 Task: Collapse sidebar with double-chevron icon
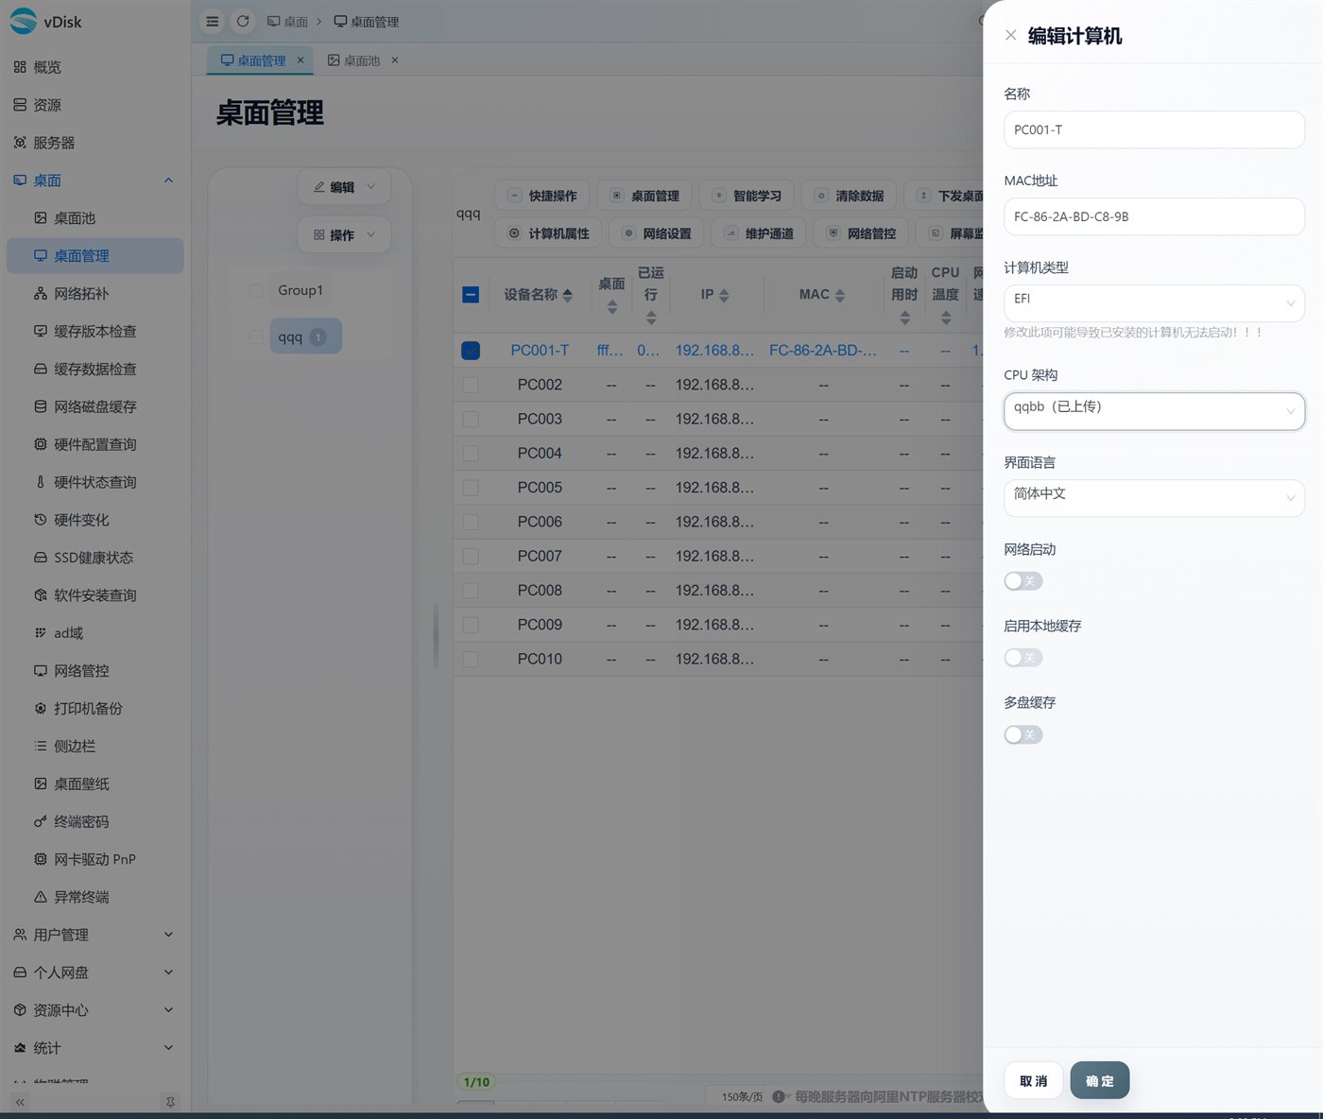pyautogui.click(x=20, y=1102)
